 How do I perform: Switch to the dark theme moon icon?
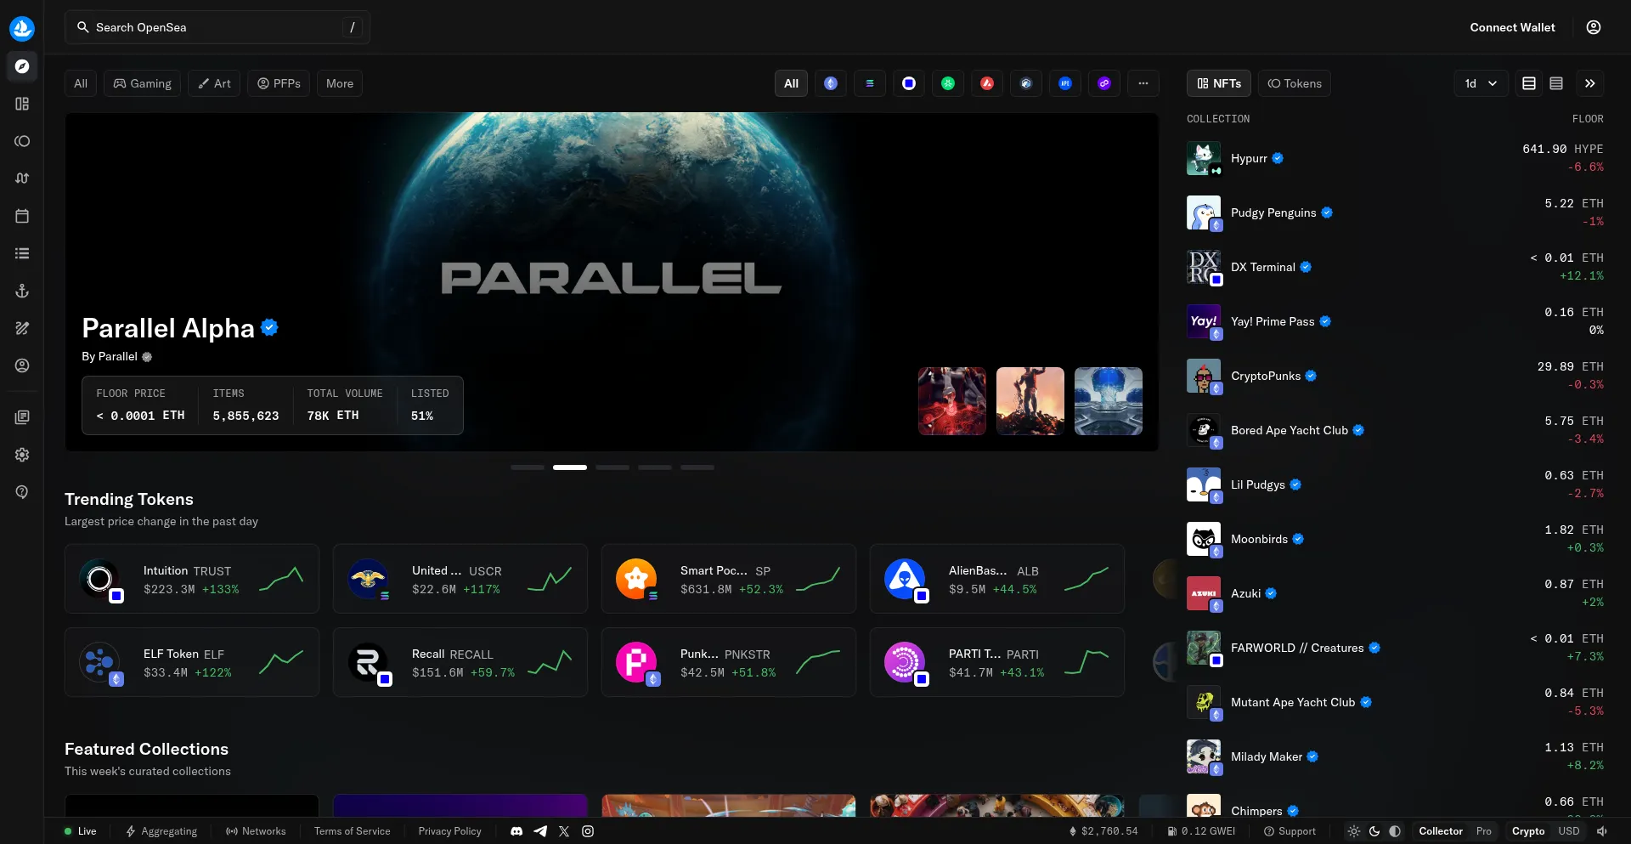(1374, 831)
